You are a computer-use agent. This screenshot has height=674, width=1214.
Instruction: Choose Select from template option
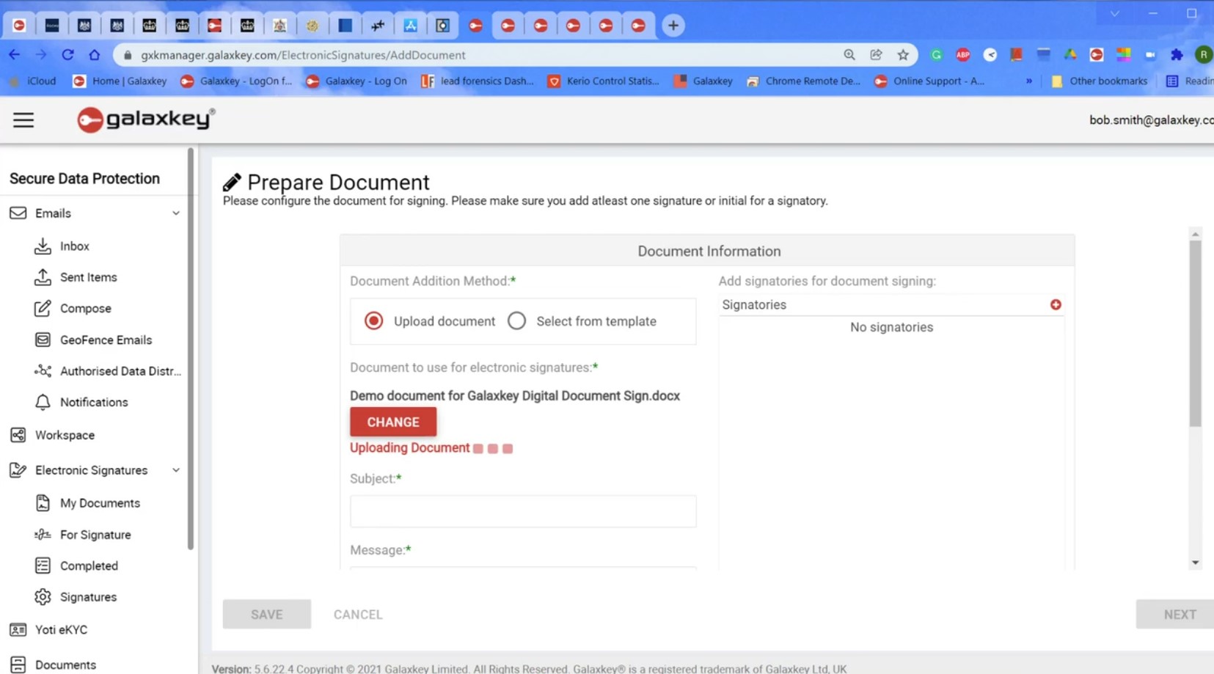(516, 320)
